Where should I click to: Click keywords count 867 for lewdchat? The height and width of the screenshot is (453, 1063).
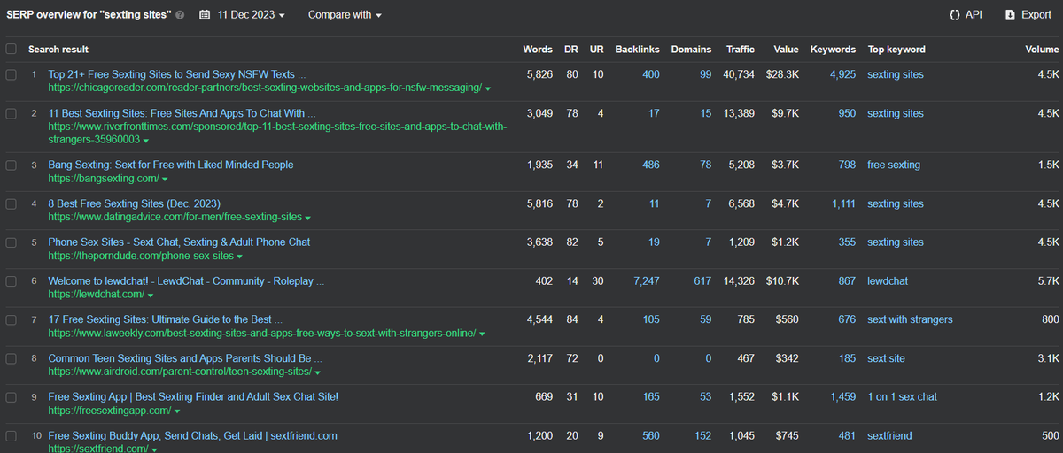click(x=848, y=281)
